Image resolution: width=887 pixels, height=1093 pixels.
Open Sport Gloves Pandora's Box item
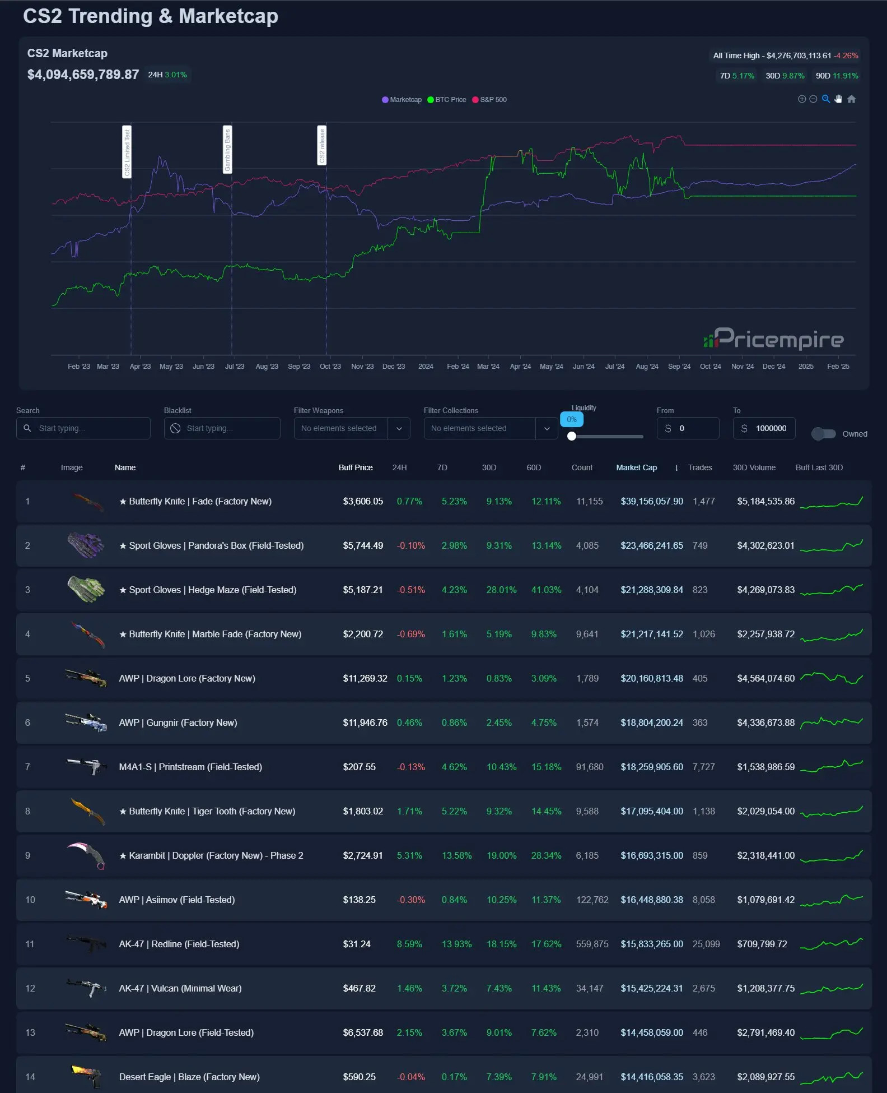click(211, 546)
